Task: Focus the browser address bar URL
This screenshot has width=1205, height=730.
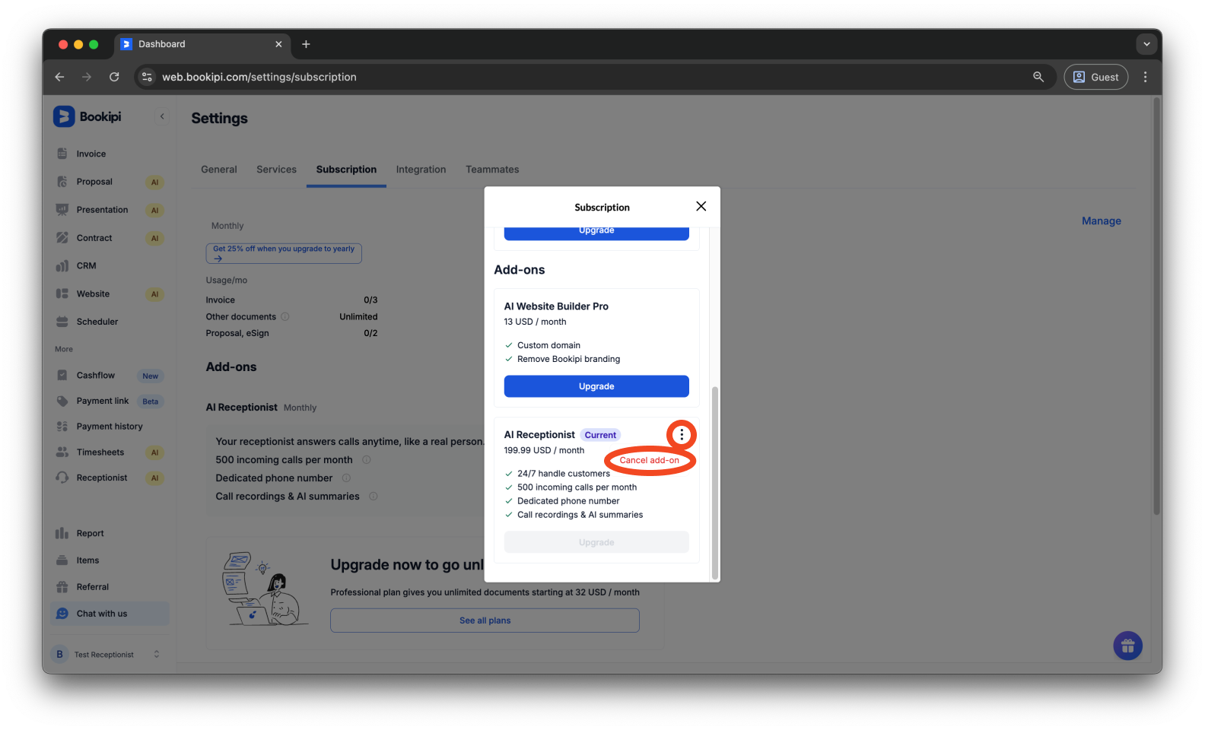Action: [259, 77]
